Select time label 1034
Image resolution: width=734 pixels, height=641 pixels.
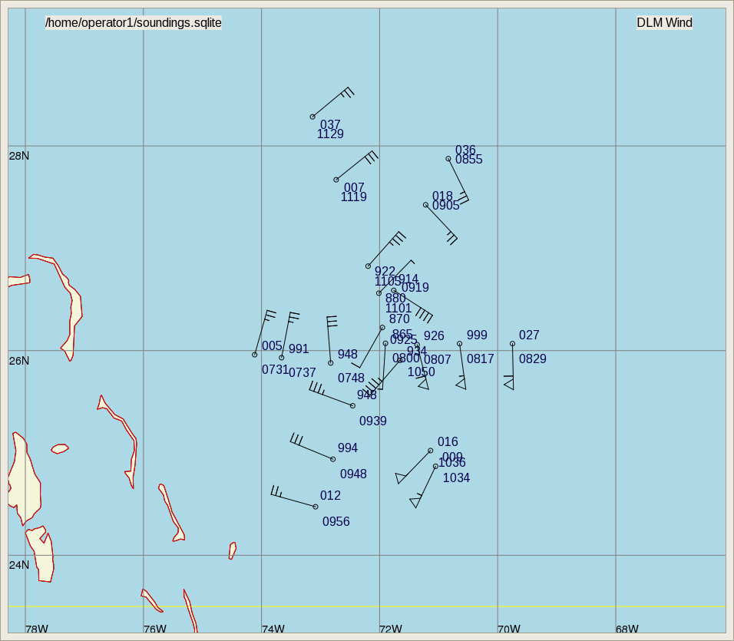tap(456, 477)
